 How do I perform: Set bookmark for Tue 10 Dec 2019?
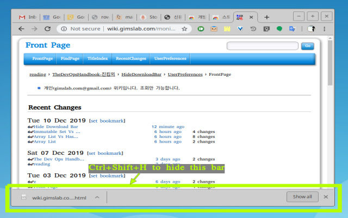click(107, 121)
